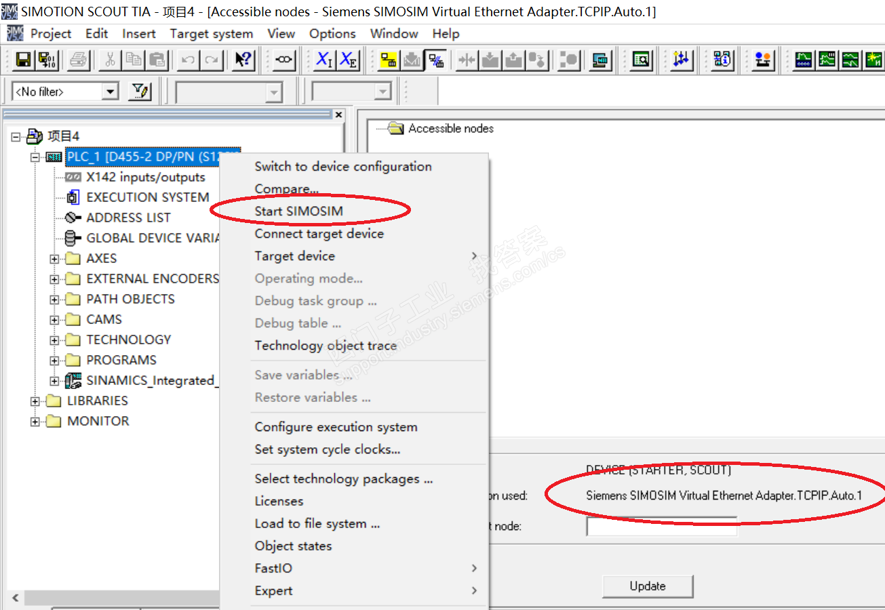Click the Undo arrow icon
Screen dimensions: 885x610
(x=189, y=60)
